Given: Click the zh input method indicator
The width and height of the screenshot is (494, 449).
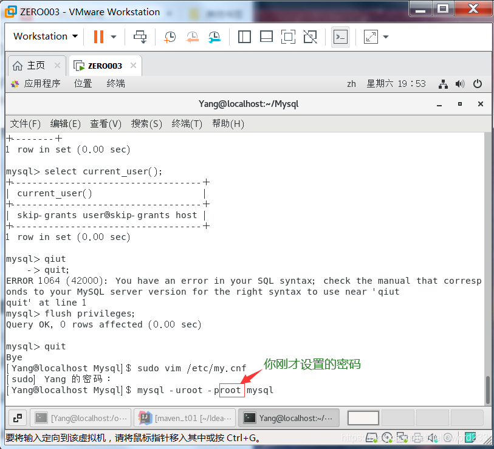Looking at the screenshot, I should coord(351,84).
